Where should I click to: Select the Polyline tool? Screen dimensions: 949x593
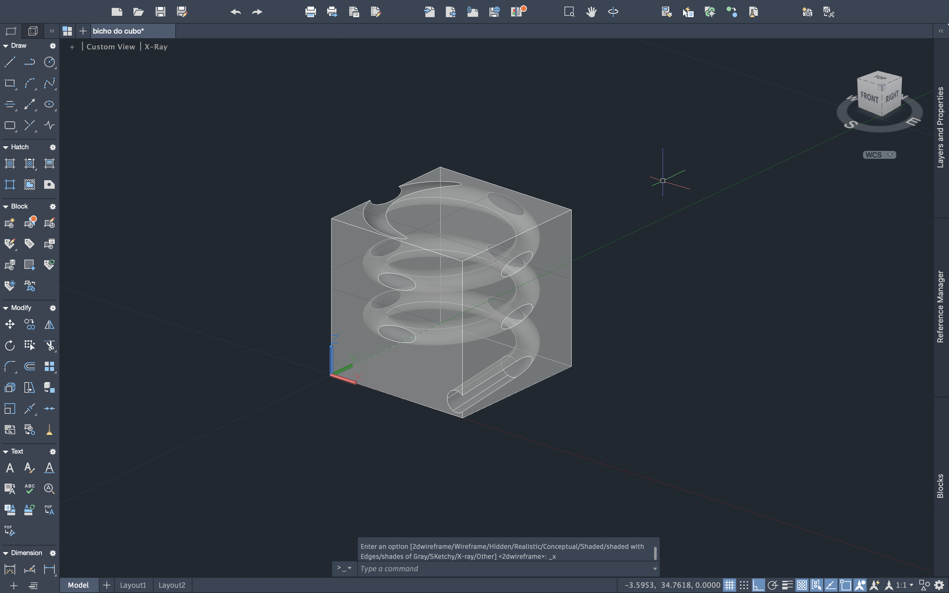coord(30,62)
